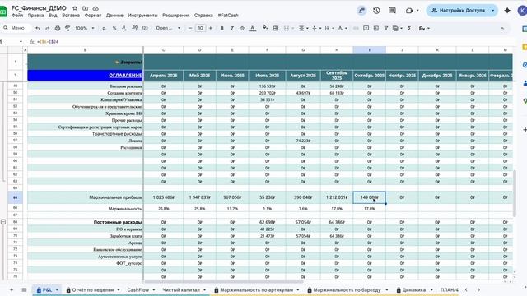
Task: Switch to the CashFlow sheet tab
Action: [x=138, y=290]
